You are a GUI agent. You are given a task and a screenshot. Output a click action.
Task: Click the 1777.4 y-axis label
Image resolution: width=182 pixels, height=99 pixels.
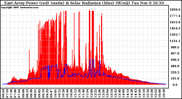175,16
